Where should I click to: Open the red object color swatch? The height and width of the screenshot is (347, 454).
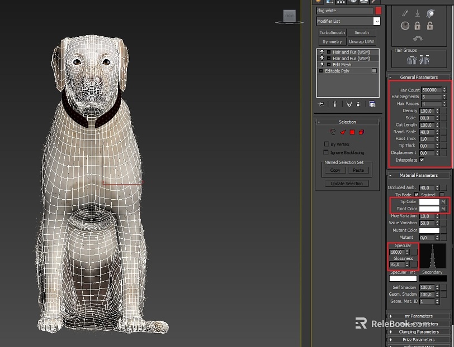coord(378,11)
